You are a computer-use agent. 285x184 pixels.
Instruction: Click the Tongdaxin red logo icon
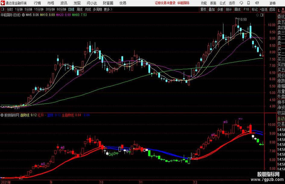pos(3,3)
